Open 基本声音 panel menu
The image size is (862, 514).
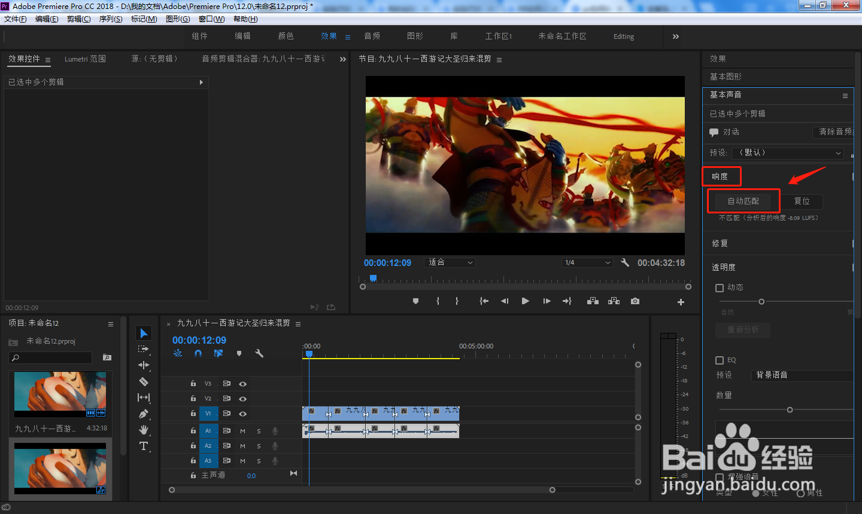tap(845, 96)
